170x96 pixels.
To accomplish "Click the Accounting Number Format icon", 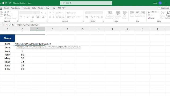I will tap(87, 17).
